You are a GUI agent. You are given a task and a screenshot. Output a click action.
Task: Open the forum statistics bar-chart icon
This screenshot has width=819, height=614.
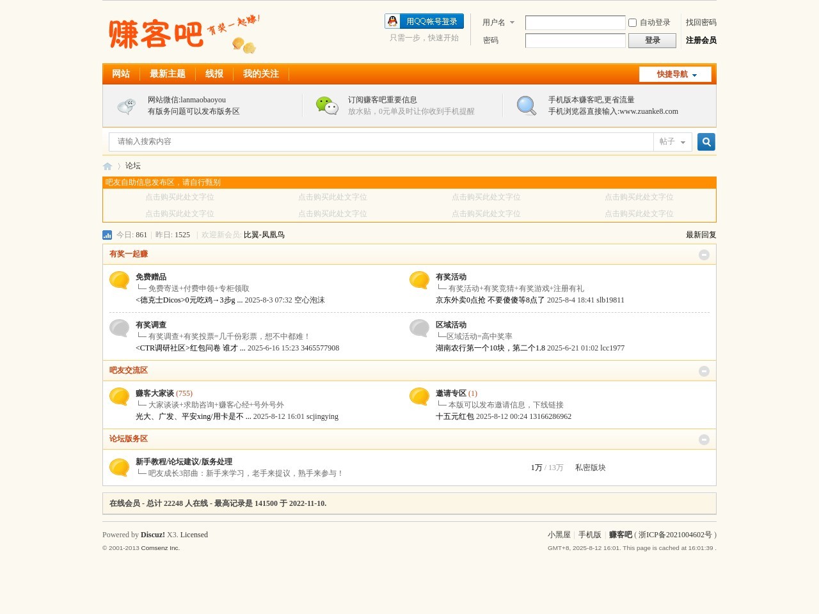point(107,235)
